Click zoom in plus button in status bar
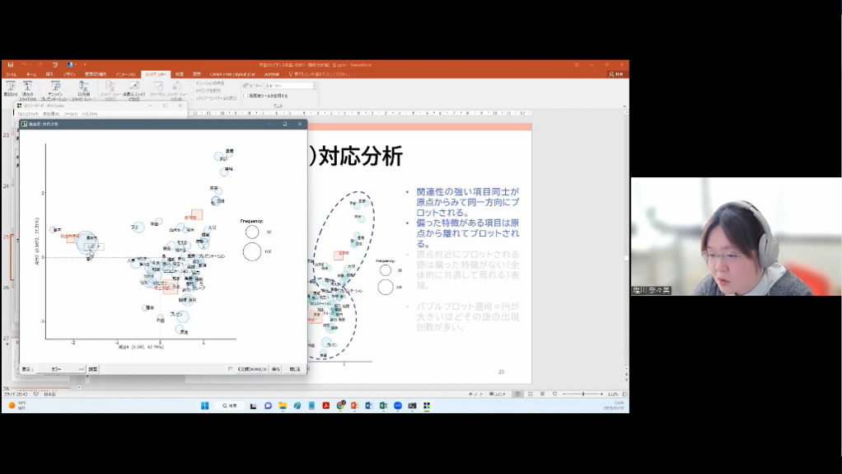 [601, 394]
